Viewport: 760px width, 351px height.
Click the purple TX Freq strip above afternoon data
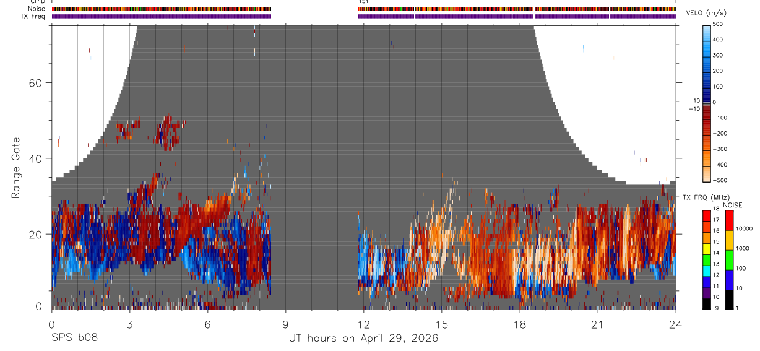[x=517, y=16]
